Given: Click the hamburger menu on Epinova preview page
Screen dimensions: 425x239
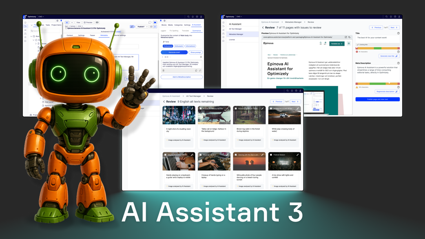Looking at the screenshot, I should [349, 44].
